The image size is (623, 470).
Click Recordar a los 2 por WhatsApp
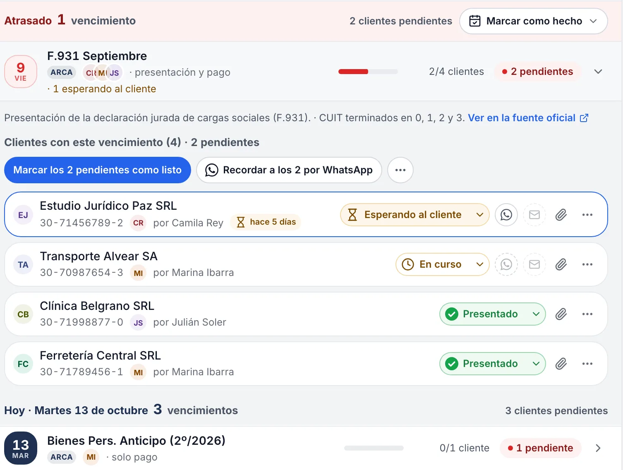[x=289, y=170]
